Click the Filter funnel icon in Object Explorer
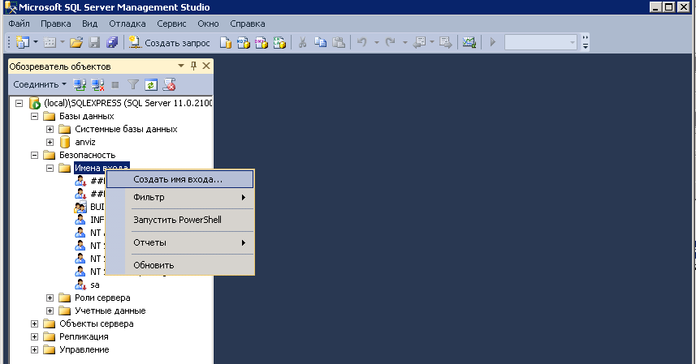696x364 pixels. coord(132,84)
